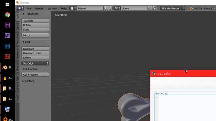The width and height of the screenshot is (216, 121).
Task: Open the a... folder taskbar item
Action: [7, 99]
